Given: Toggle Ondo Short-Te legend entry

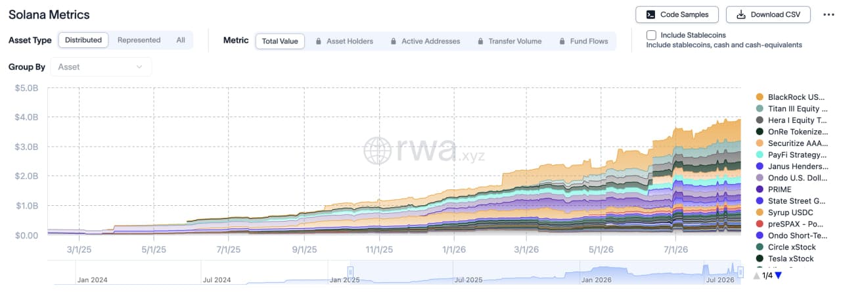Looking at the screenshot, I should click(x=792, y=235).
